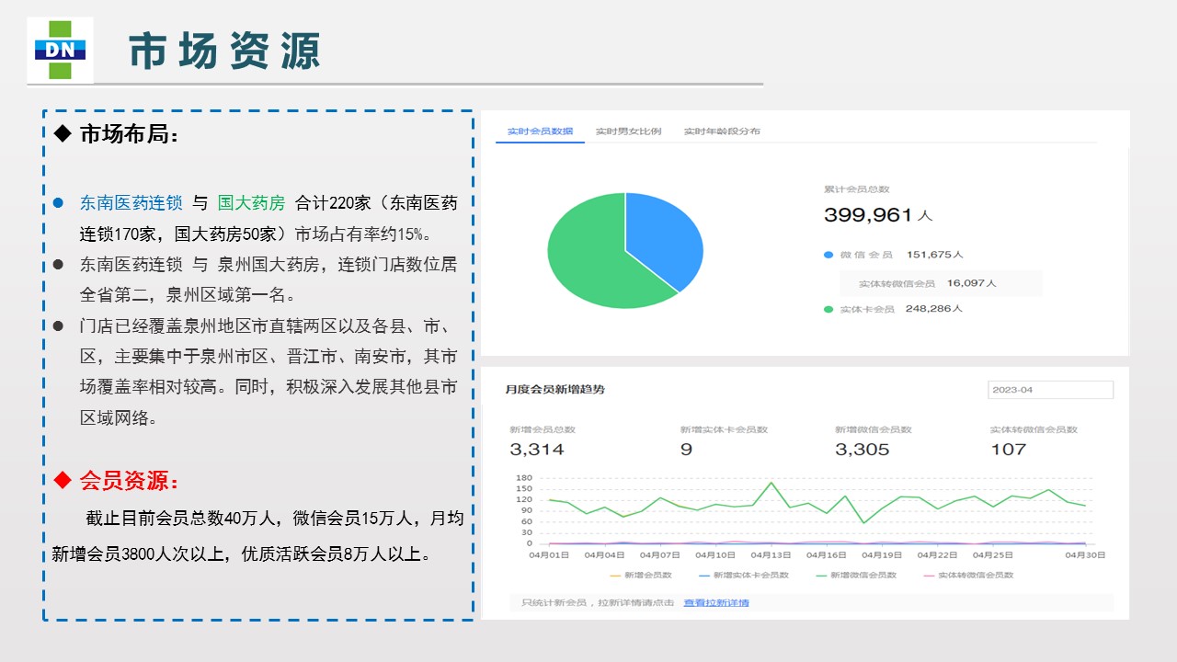Viewport: 1177px width, 662px height.
Task: Toggle the 新增会员数 chart legend
Action: 641,576
